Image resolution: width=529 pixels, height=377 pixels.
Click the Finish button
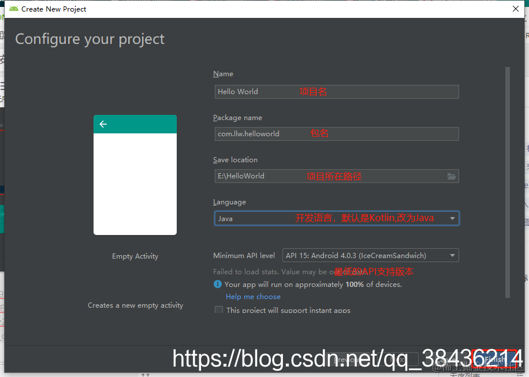click(x=495, y=360)
